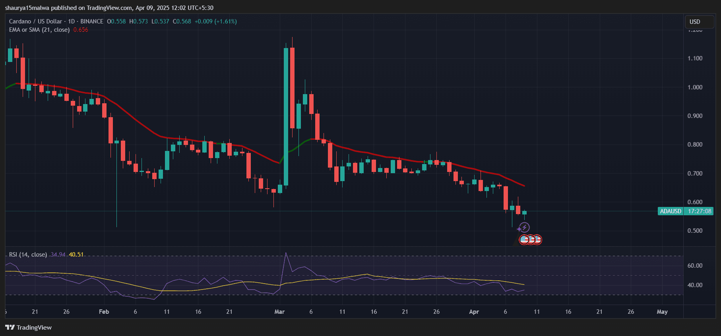Click the Cardano / US Dollar symbol title

[x=36, y=21]
